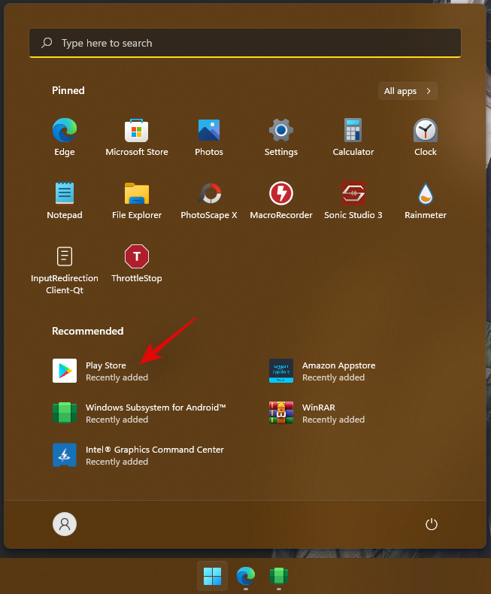Launch PhotoScape X
The height and width of the screenshot is (594, 491).
click(x=209, y=201)
